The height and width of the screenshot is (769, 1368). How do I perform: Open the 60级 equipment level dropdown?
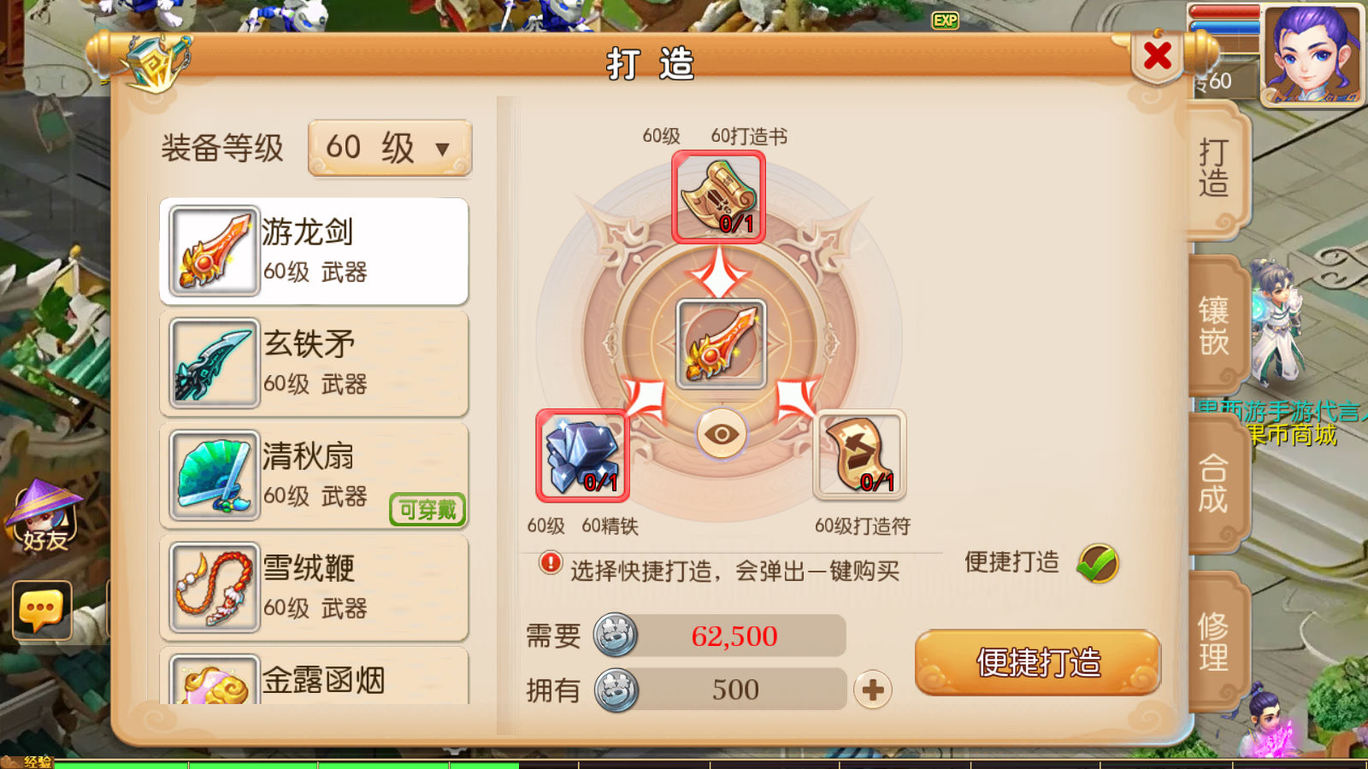click(389, 148)
